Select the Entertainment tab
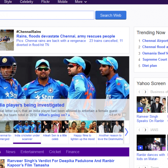This screenshot has width=168, height=168. click(32, 152)
